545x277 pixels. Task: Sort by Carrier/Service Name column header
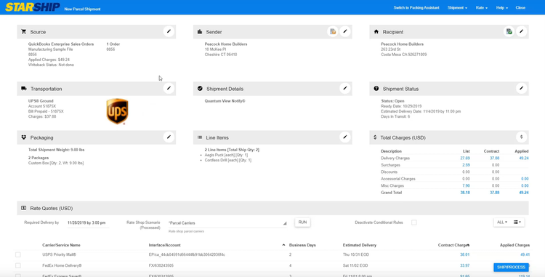click(x=61, y=245)
